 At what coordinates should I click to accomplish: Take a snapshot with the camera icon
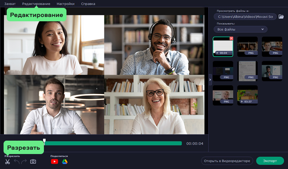33,162
